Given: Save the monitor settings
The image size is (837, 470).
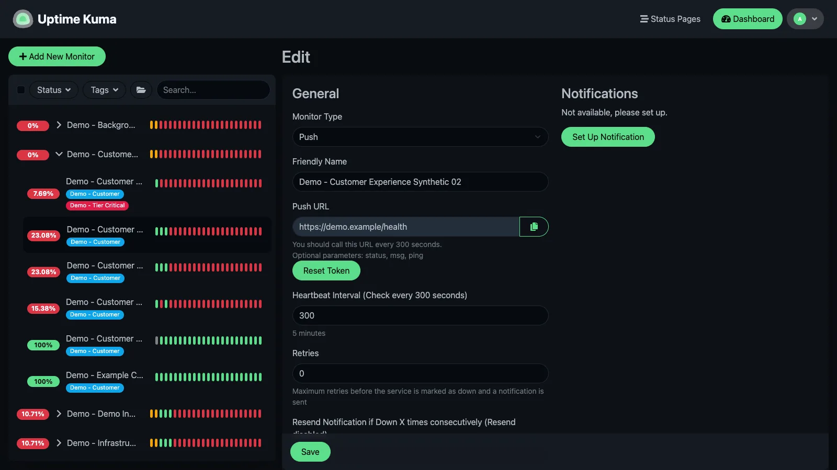Looking at the screenshot, I should [x=310, y=452].
